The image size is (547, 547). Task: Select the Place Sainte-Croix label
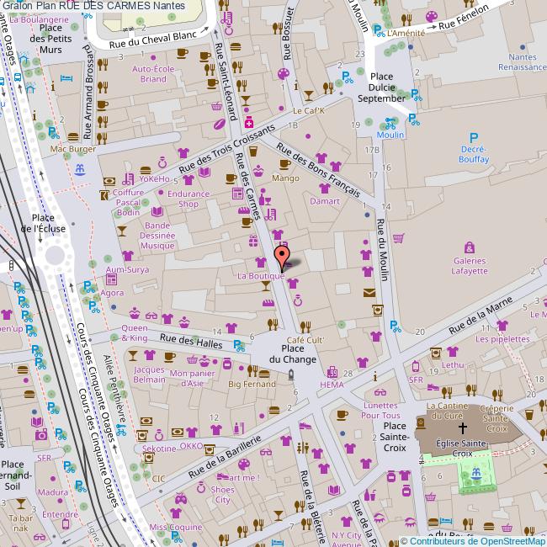pos(395,437)
